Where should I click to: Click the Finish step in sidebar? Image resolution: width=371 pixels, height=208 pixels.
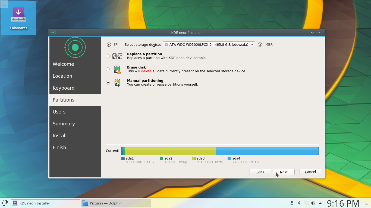pos(75,148)
